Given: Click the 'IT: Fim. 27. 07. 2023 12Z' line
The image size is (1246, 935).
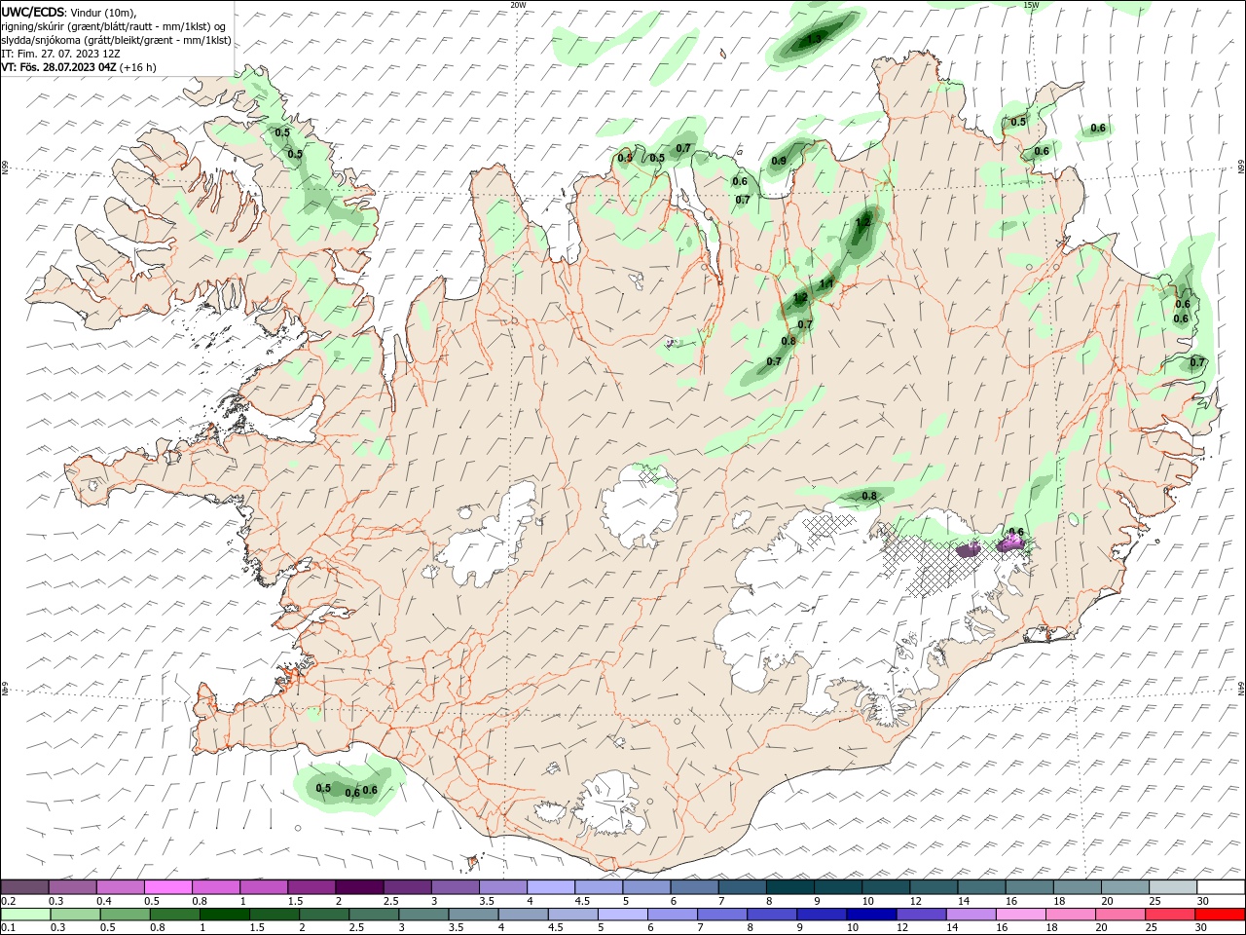Looking at the screenshot, I should [61, 54].
